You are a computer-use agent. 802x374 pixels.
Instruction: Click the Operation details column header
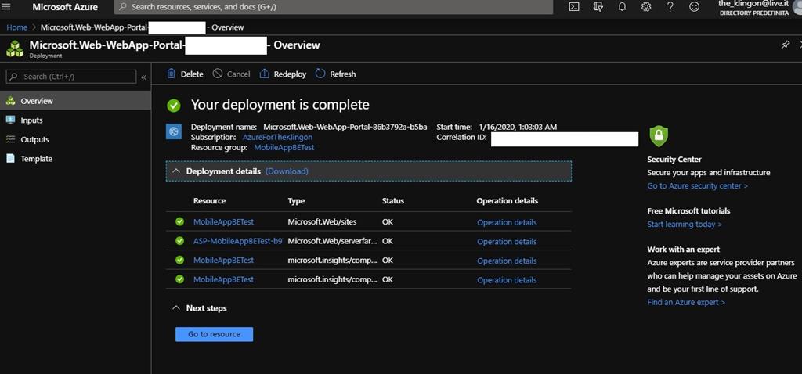(x=507, y=201)
